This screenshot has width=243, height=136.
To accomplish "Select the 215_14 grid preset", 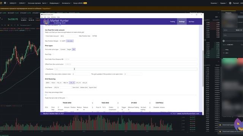I will [78, 83].
